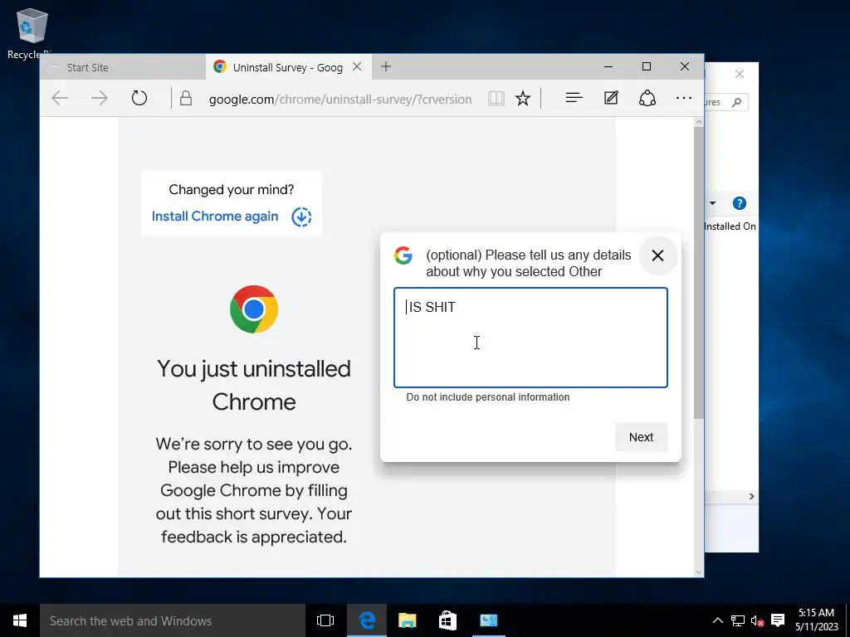This screenshot has width=850, height=637.
Task: Open File Explorer from the taskbar
Action: click(x=407, y=620)
